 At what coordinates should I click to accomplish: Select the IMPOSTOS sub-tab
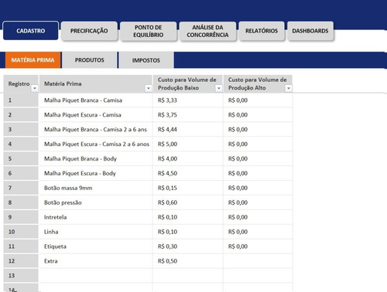(x=146, y=60)
